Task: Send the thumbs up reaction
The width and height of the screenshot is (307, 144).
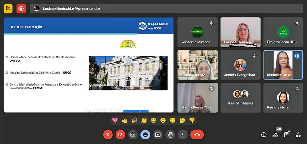Action: point(125,120)
